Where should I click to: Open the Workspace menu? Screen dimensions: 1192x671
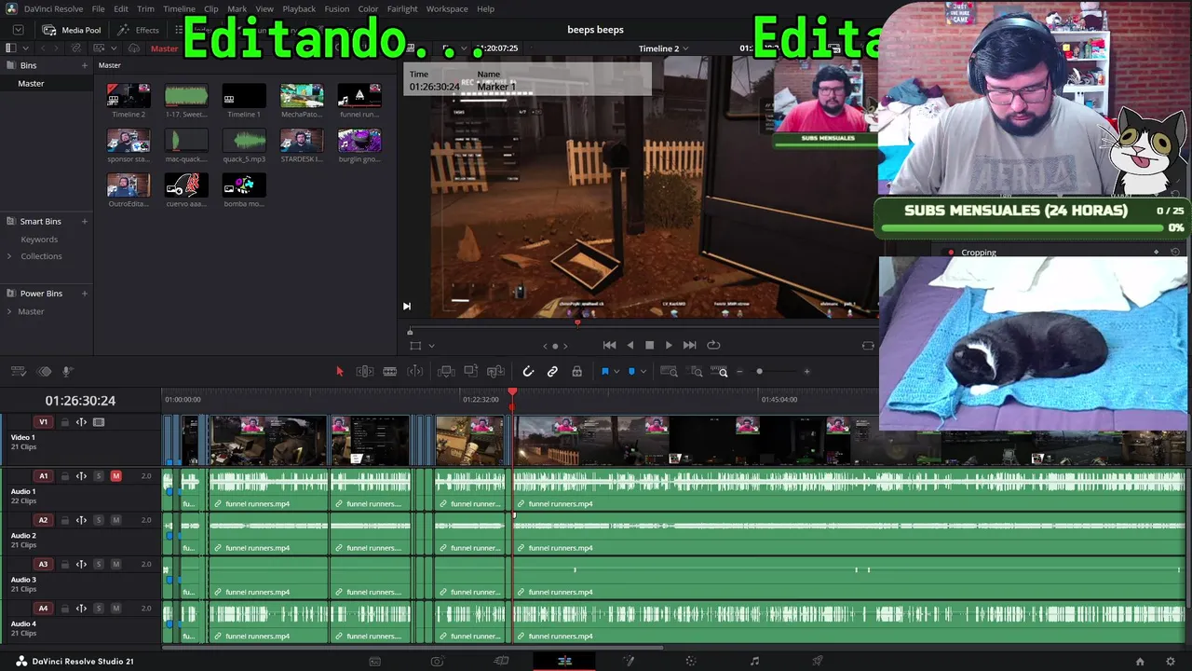click(447, 8)
